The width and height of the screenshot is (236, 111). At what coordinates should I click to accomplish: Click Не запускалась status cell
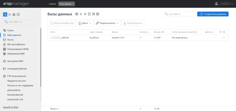click(x=180, y=38)
